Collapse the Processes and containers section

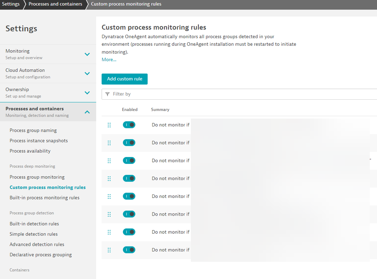click(x=87, y=112)
